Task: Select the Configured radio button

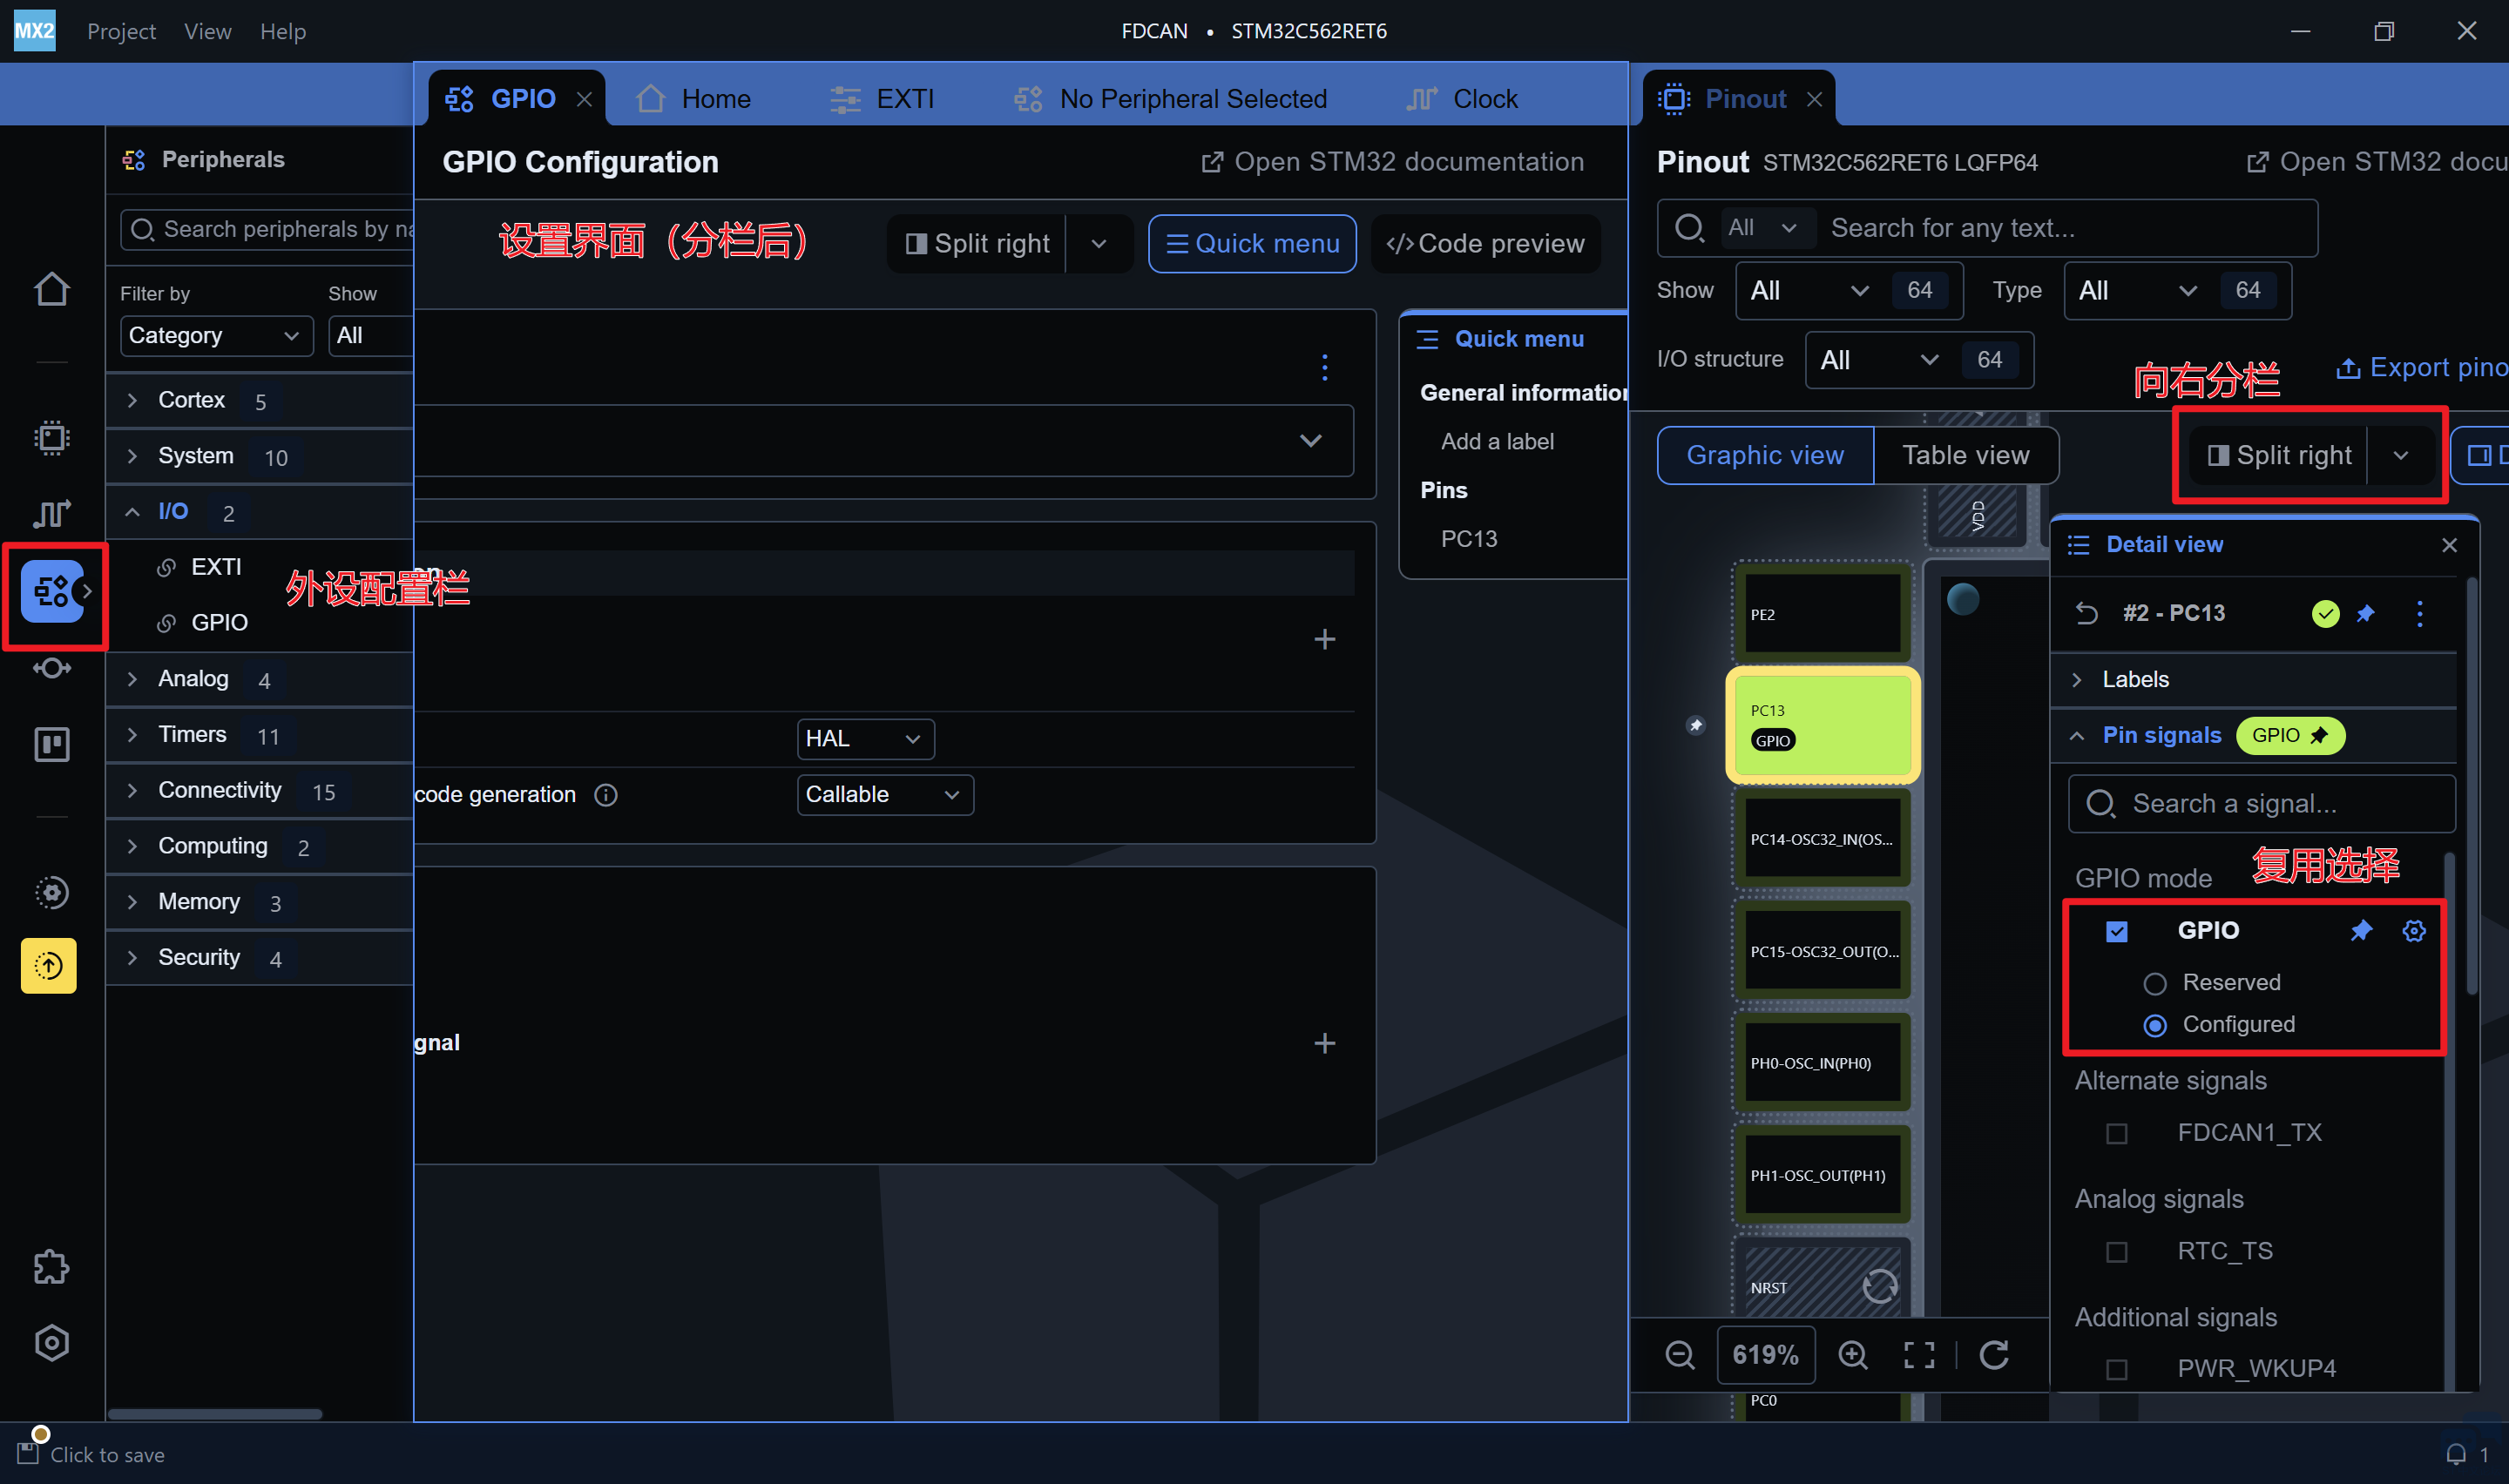Action: tap(2155, 1026)
